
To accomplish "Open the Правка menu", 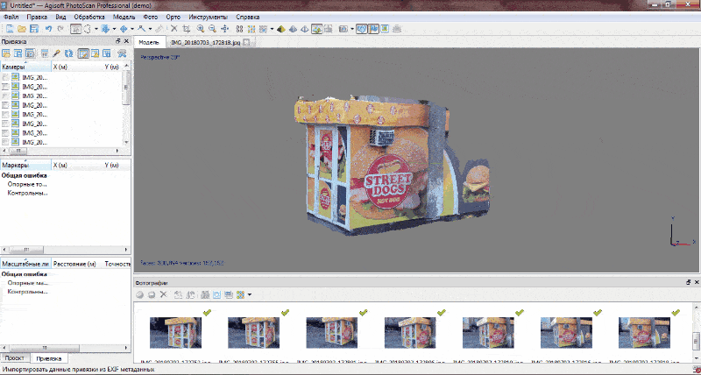I will tap(37, 17).
